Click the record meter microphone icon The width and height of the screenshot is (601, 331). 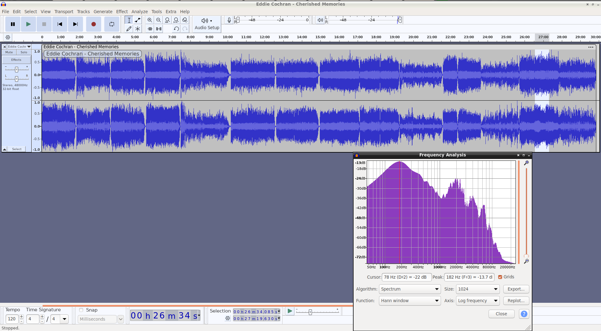point(229,20)
